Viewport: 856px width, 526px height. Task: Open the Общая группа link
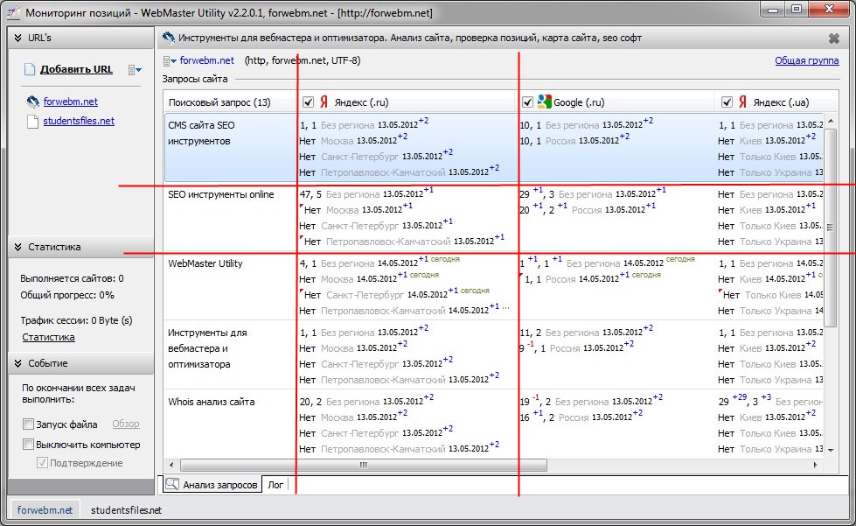tap(806, 61)
